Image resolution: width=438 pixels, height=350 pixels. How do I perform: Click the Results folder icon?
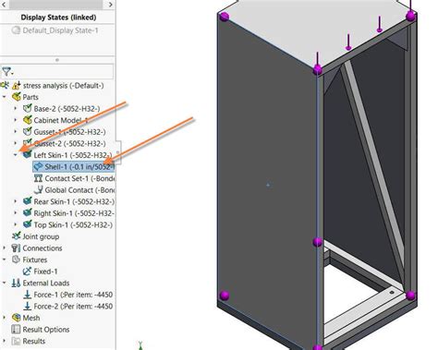click(16, 341)
